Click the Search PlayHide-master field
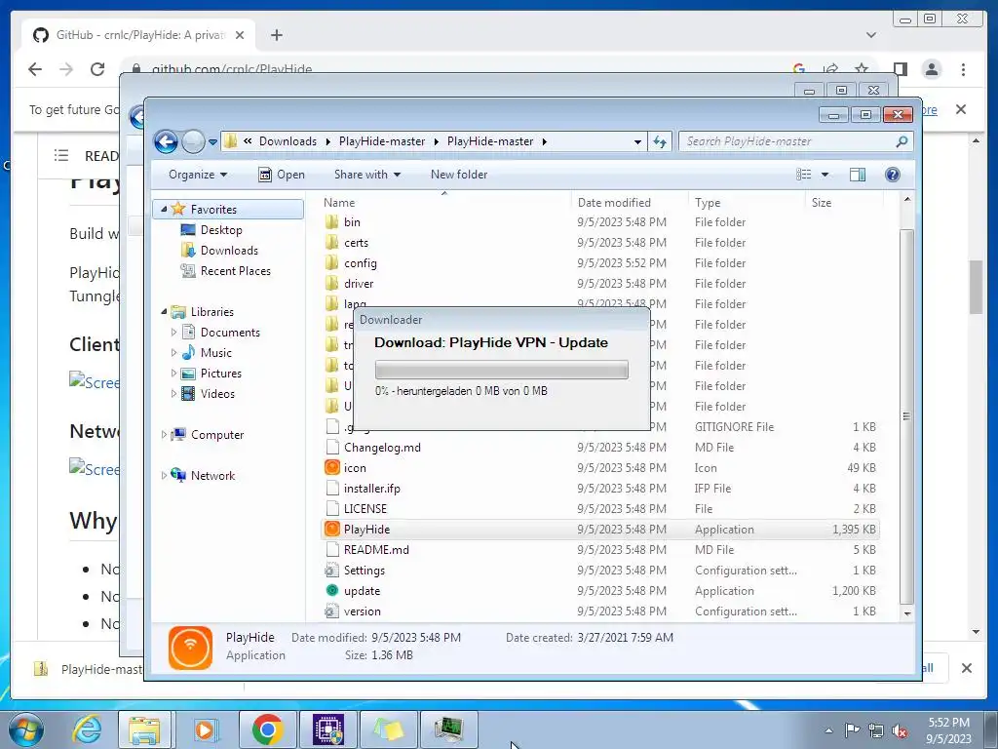This screenshot has width=998, height=749. coord(787,141)
